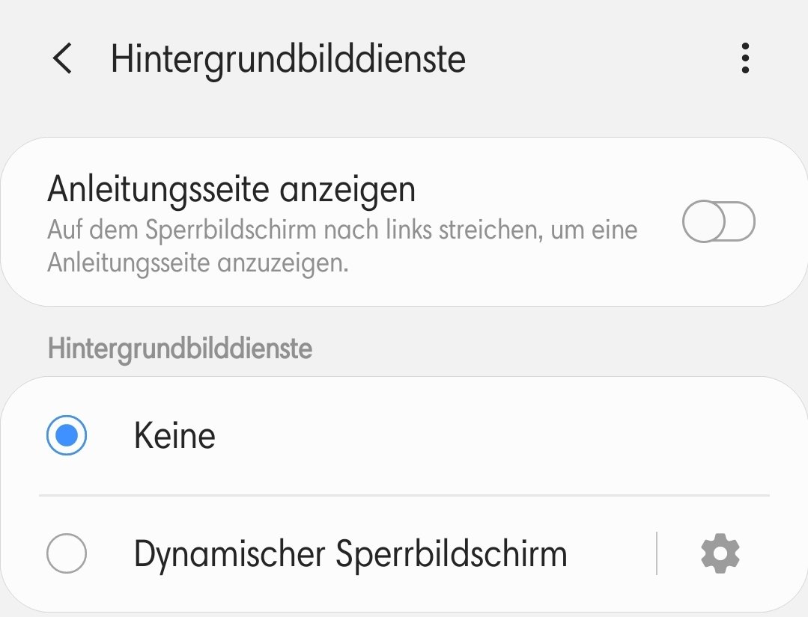Screen dimensions: 808x617
Task: Go back using the header arrow
Action: pos(62,58)
